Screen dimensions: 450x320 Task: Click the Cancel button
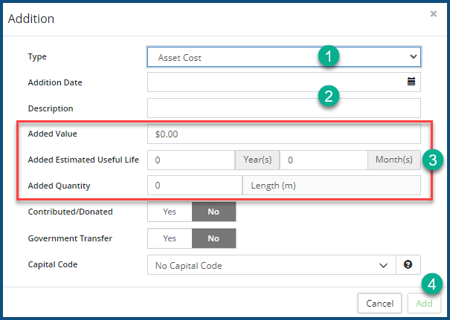click(379, 303)
